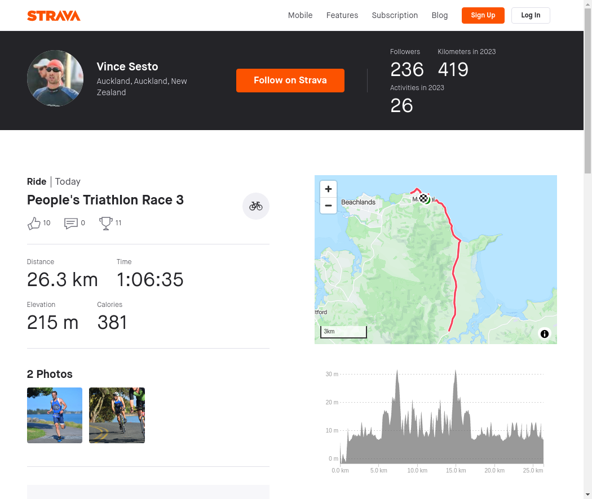Image resolution: width=592 pixels, height=499 pixels.
Task: Give kudos with the thumbs-up icon
Action: click(x=34, y=223)
